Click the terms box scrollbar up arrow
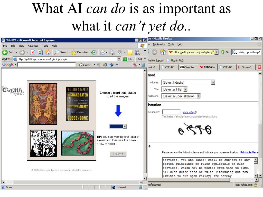This screenshot has width=263, height=197. click(x=256, y=160)
